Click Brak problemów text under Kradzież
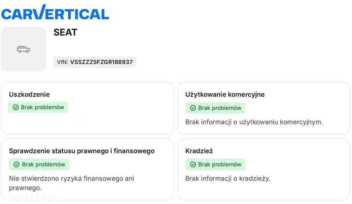Viewport: 352px width, 204px height. coord(220,164)
